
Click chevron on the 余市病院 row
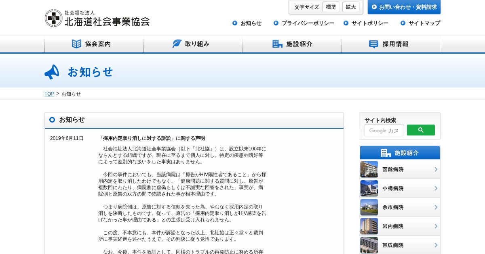click(436, 207)
